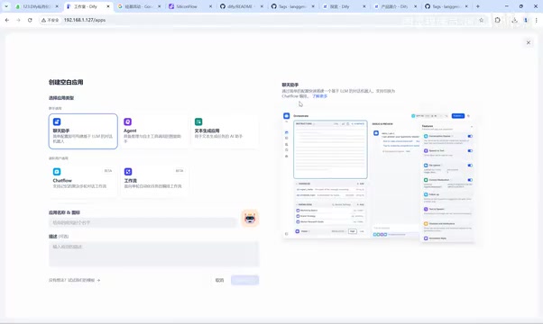
Task: Close the create app dialog
Action: 528,42
